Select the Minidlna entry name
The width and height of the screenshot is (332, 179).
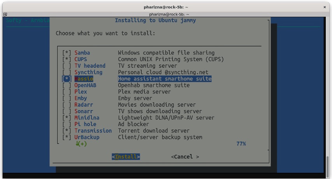[87, 118]
